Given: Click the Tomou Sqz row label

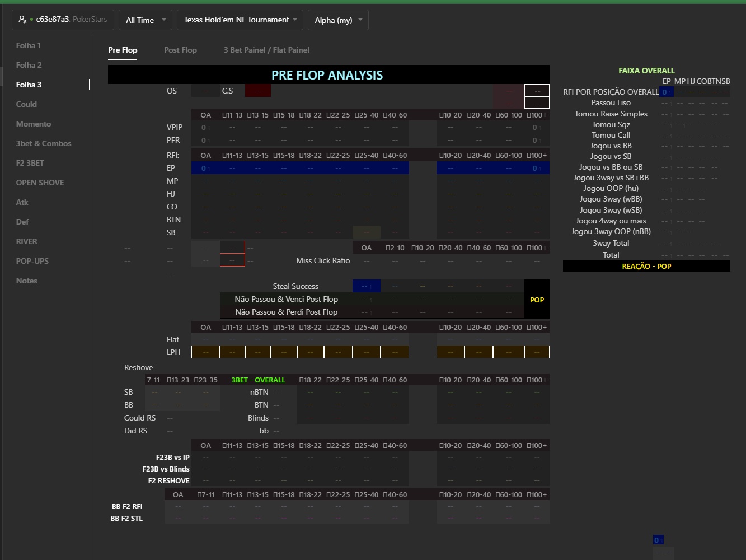Looking at the screenshot, I should [611, 124].
